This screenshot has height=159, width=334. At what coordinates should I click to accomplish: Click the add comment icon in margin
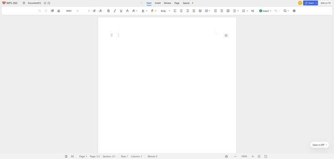[226, 35]
